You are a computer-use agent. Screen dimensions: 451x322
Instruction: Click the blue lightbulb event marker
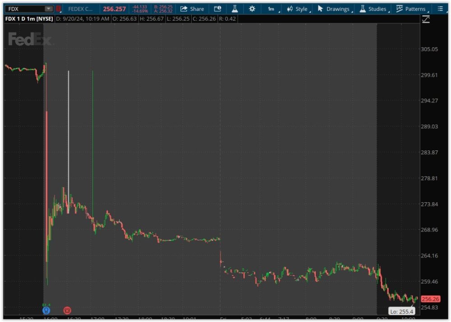[x=46, y=310]
